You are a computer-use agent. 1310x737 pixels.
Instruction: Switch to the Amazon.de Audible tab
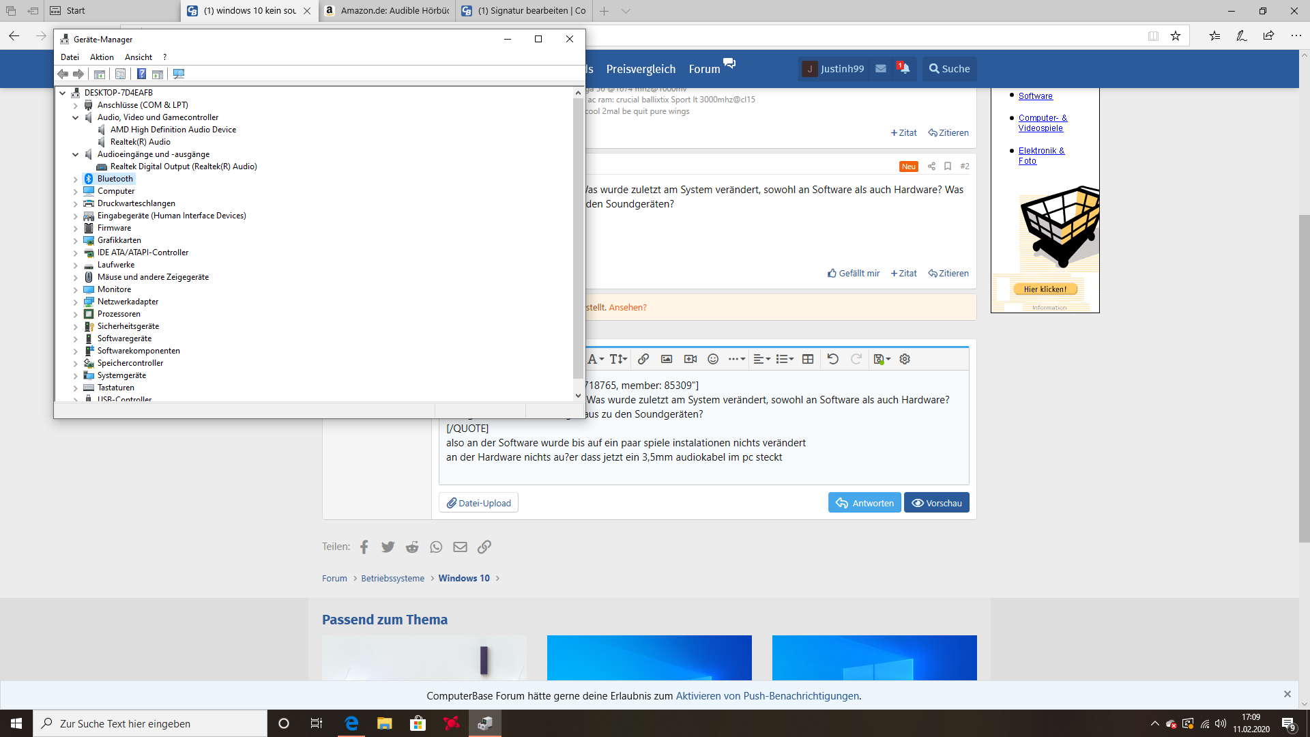(x=388, y=11)
